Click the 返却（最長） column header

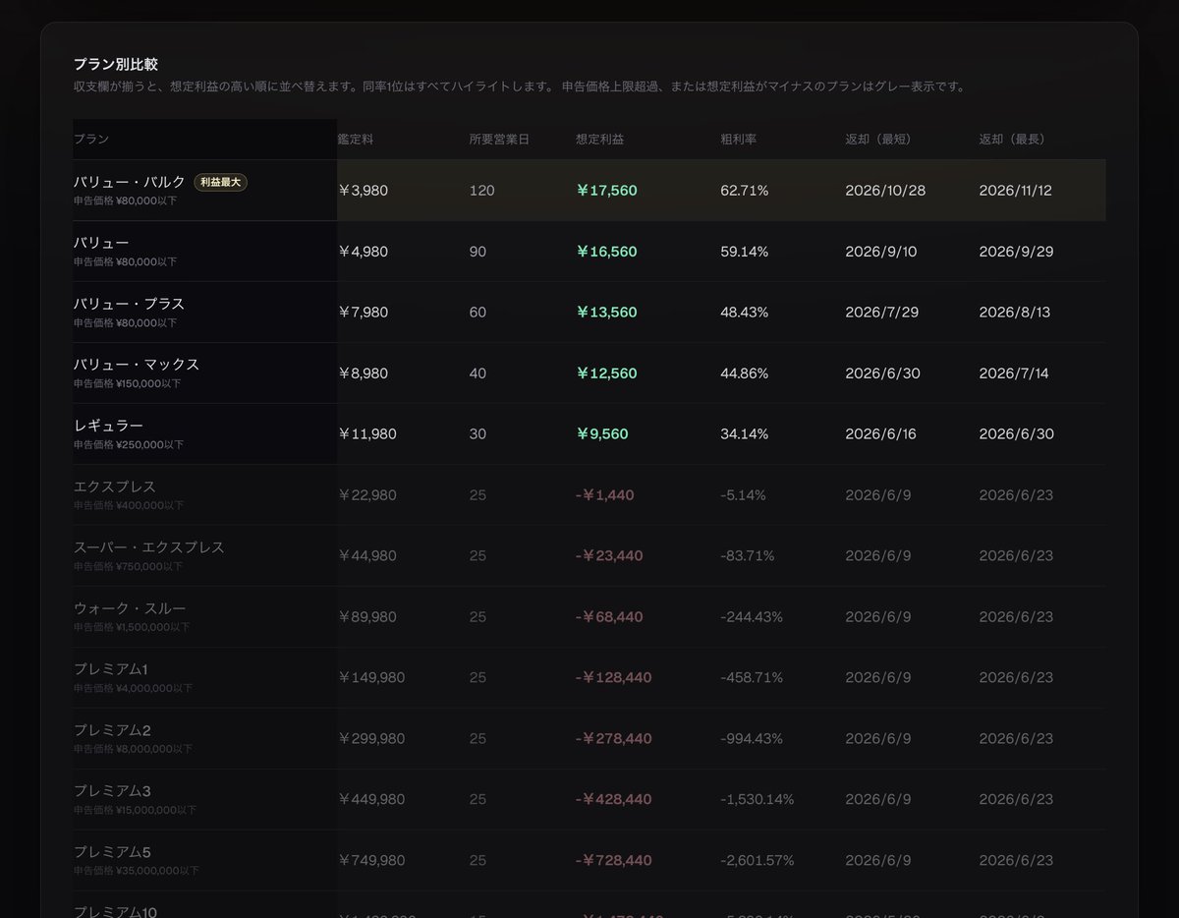(1012, 140)
